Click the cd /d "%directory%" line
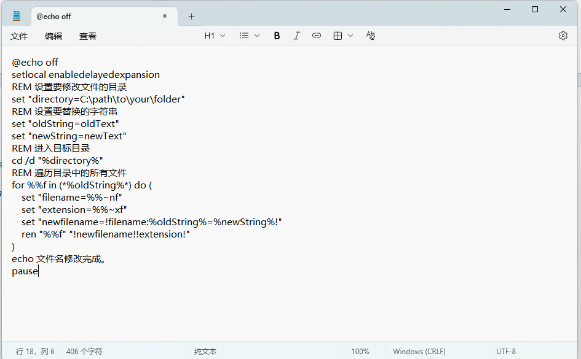 click(x=57, y=160)
